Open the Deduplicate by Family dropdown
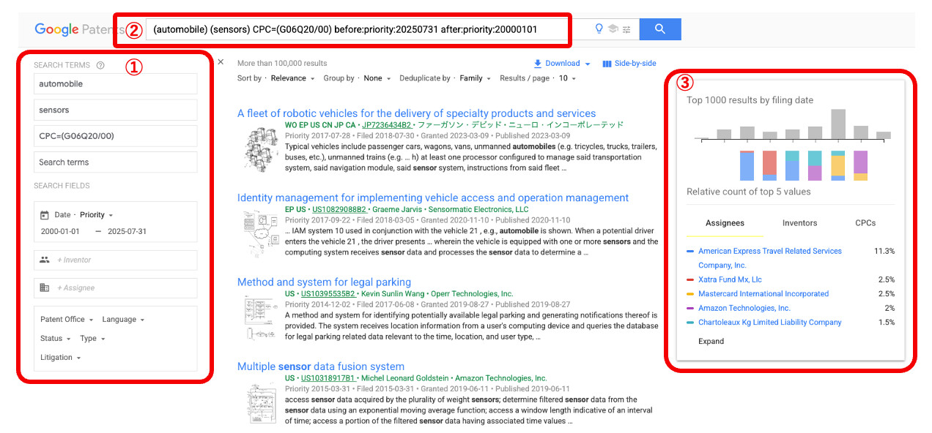This screenshot has height=433, width=932. pyautogui.click(x=475, y=78)
